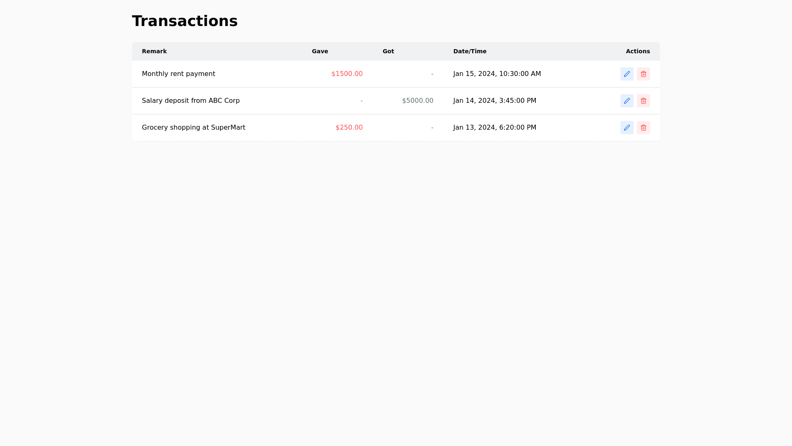Select the $5000.00 got amount

pyautogui.click(x=417, y=101)
